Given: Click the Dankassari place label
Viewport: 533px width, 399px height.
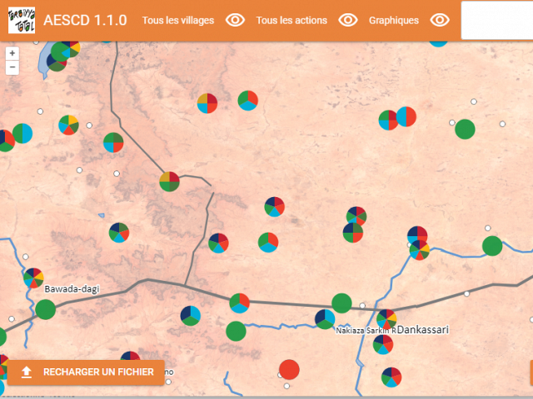Looking at the screenshot, I should [x=423, y=330].
